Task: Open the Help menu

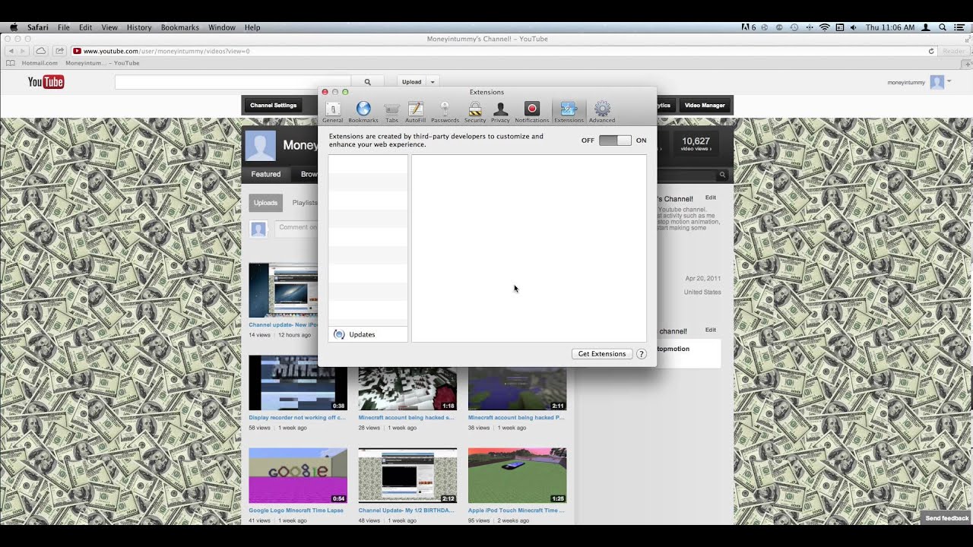Action: point(252,27)
